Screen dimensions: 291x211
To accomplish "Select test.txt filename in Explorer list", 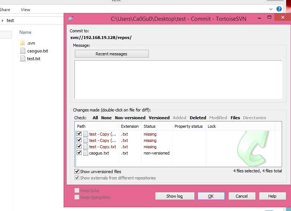I will pos(33,59).
